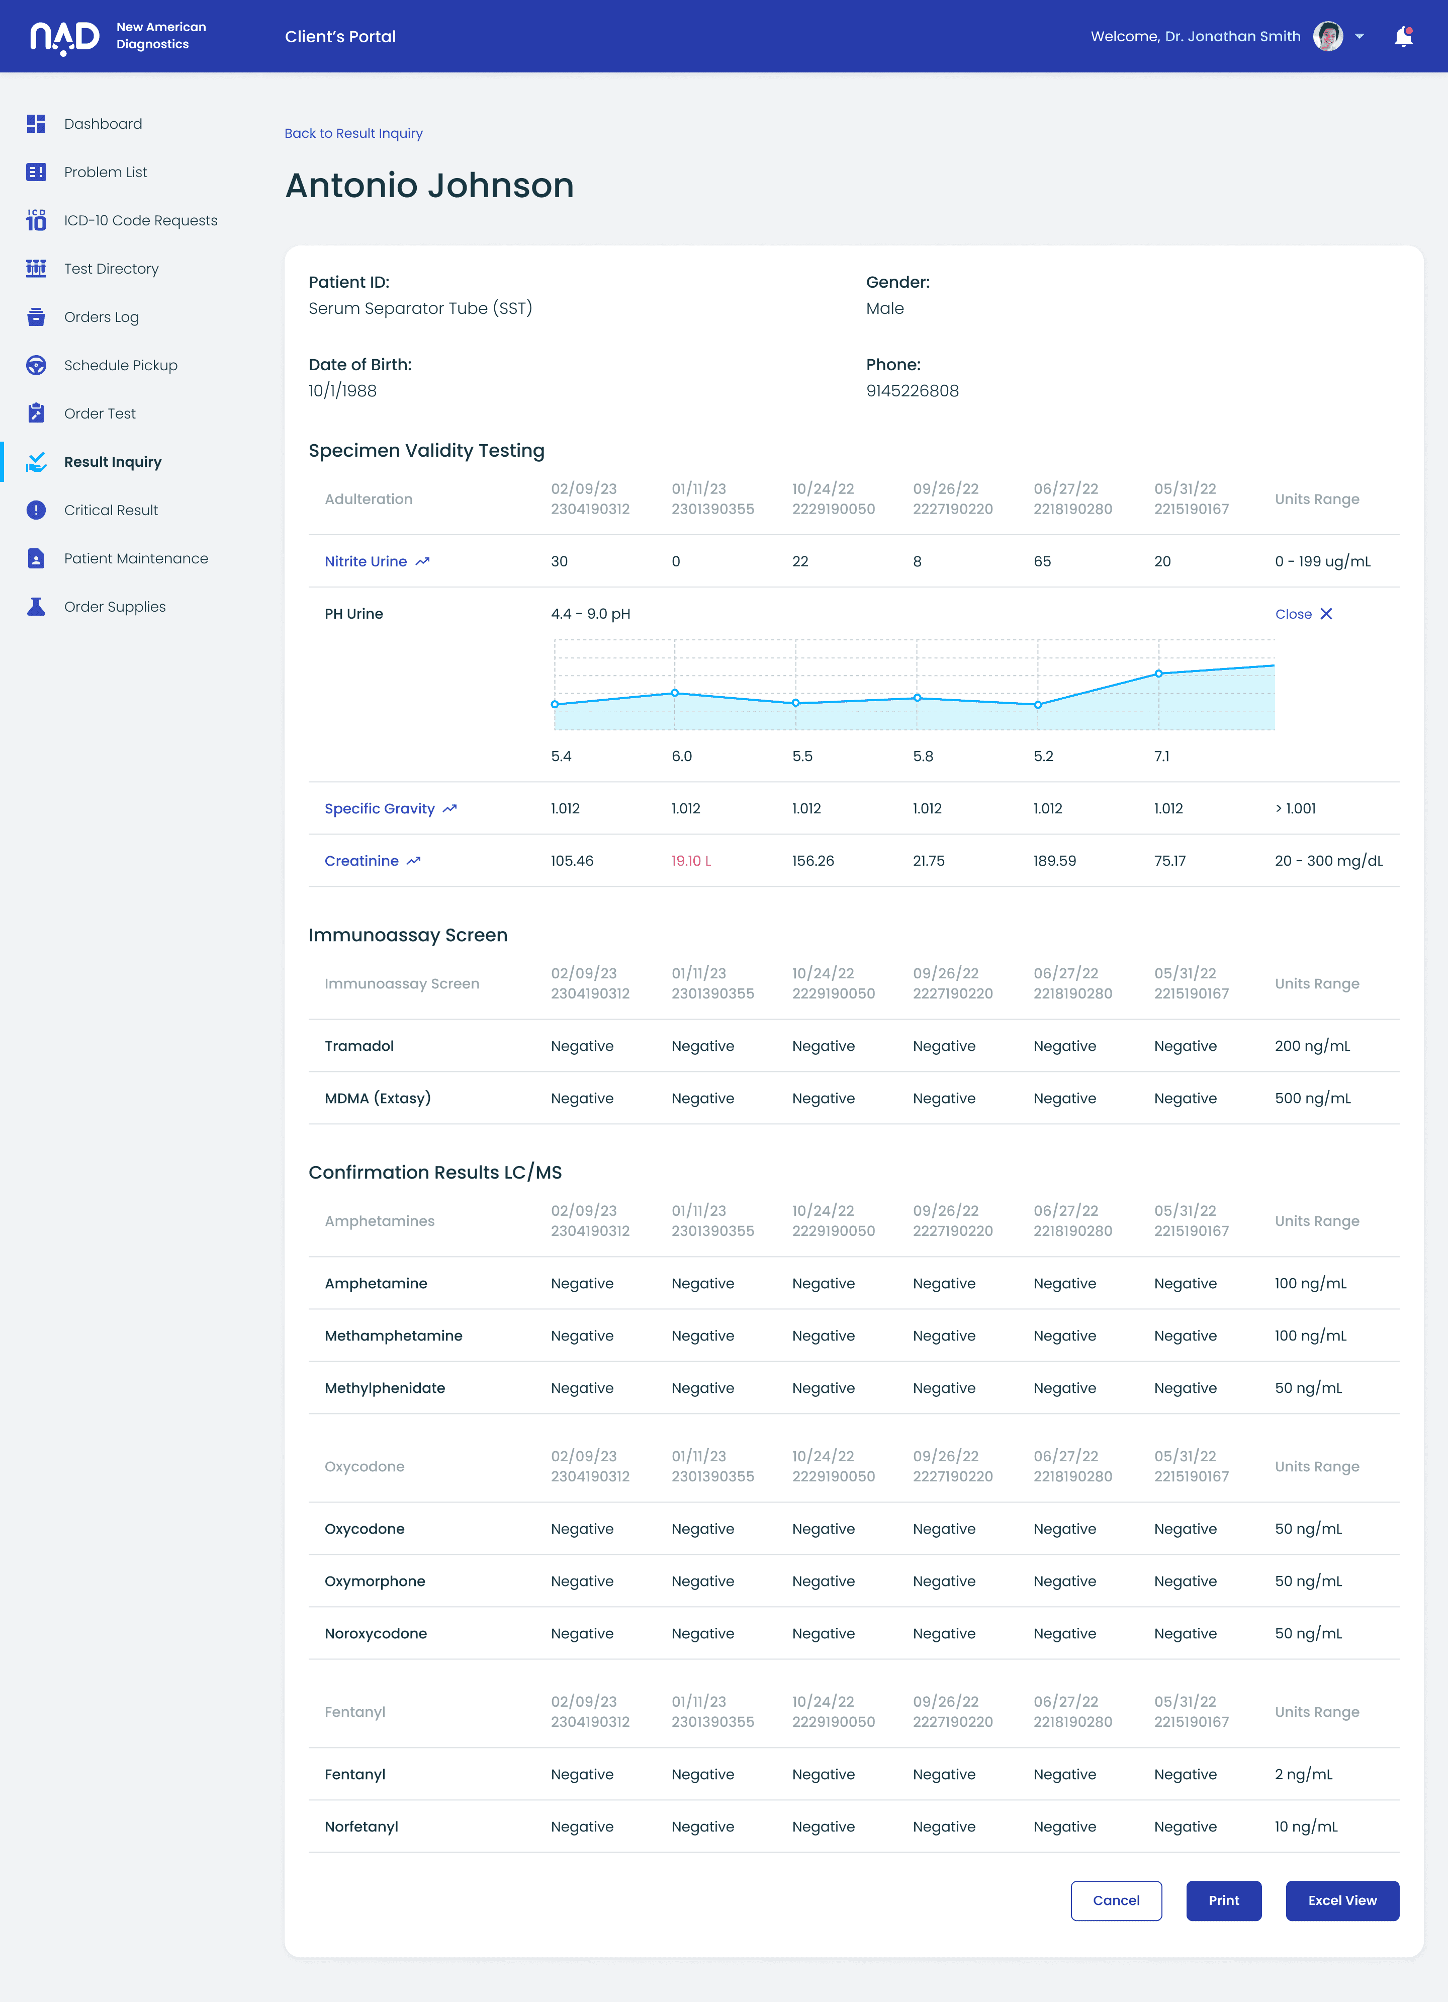Open the Critical Result alert icon
1448x2002 pixels.
tap(36, 510)
